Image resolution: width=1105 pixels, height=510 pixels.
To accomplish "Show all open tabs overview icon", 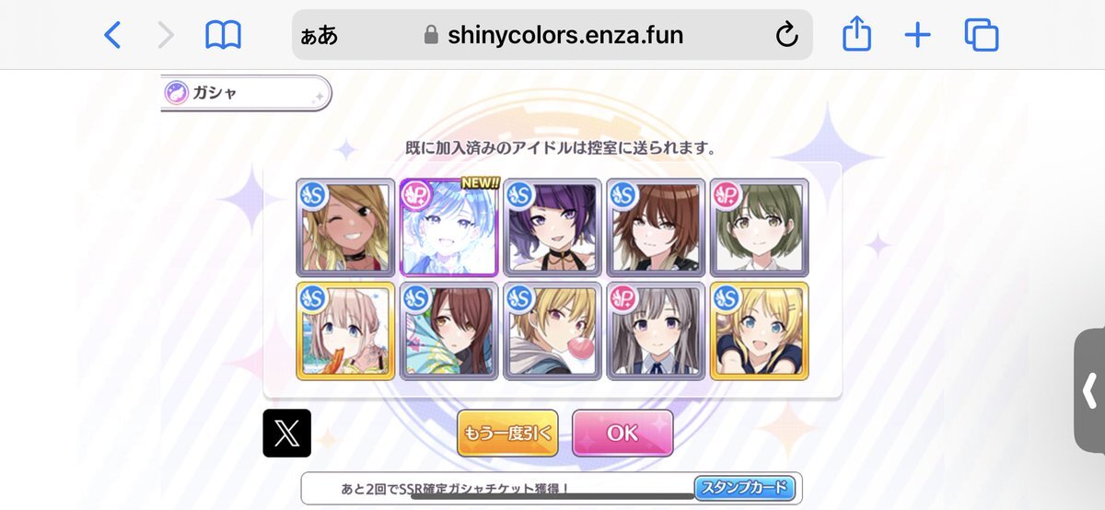I will pyautogui.click(x=982, y=35).
